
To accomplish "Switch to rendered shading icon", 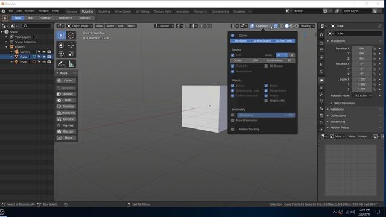I will [296, 26].
